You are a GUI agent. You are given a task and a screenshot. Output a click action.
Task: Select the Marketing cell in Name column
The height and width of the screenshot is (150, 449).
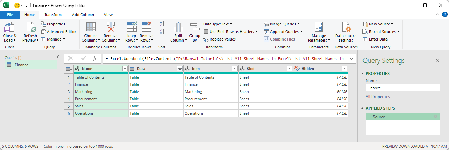101,92
